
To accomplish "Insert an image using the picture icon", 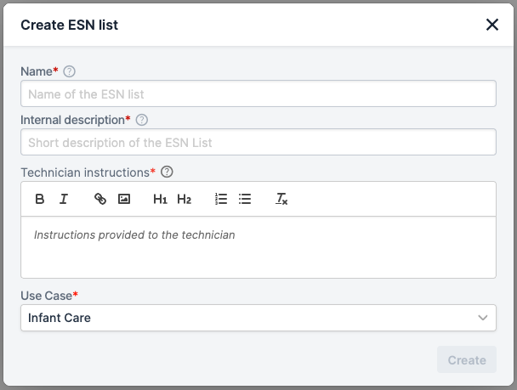I will (x=124, y=199).
